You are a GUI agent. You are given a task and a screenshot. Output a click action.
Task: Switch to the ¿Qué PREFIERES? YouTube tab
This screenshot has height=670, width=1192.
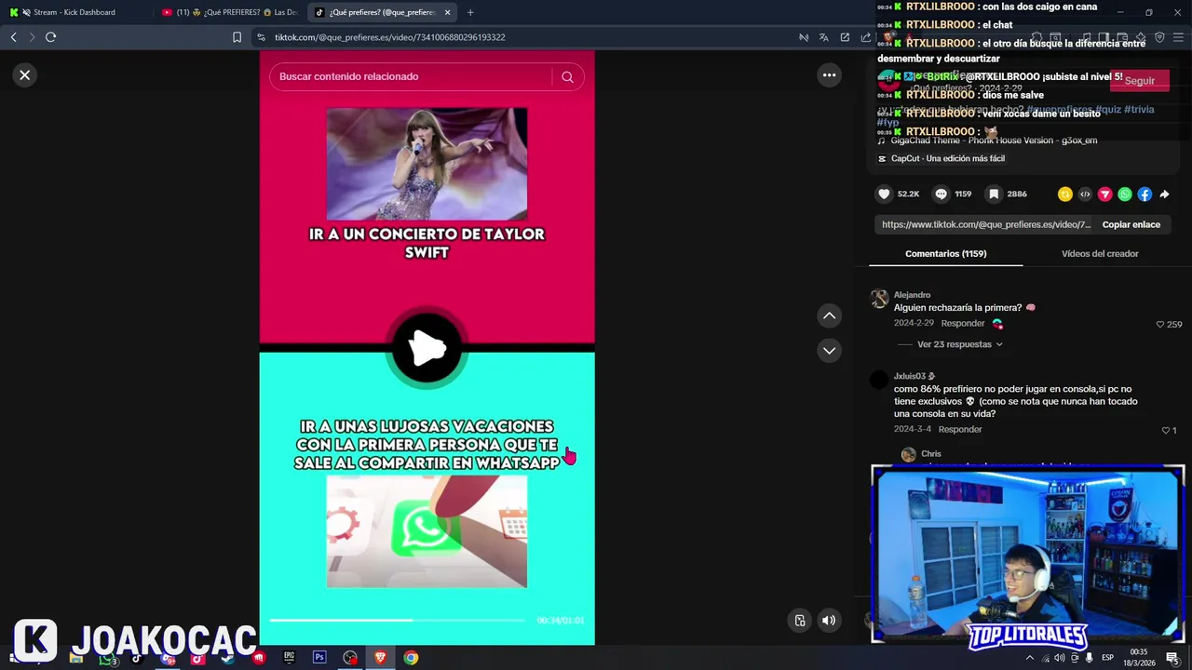pos(228,12)
